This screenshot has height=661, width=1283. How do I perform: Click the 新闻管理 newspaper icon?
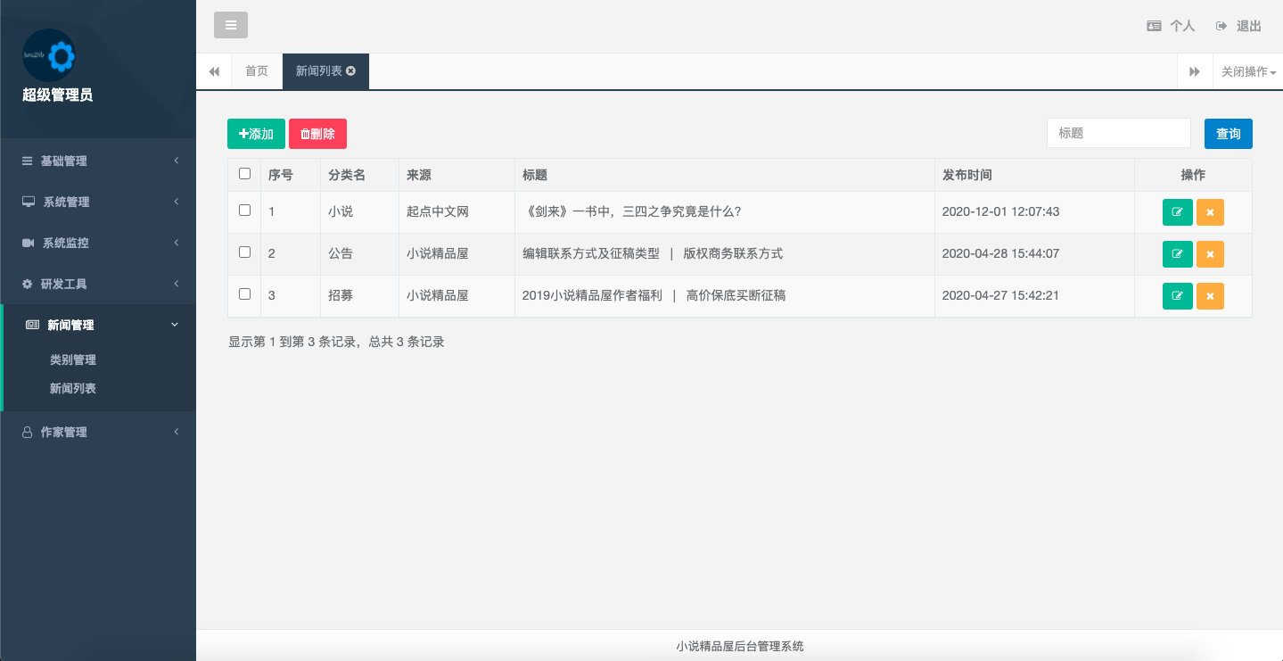[33, 325]
